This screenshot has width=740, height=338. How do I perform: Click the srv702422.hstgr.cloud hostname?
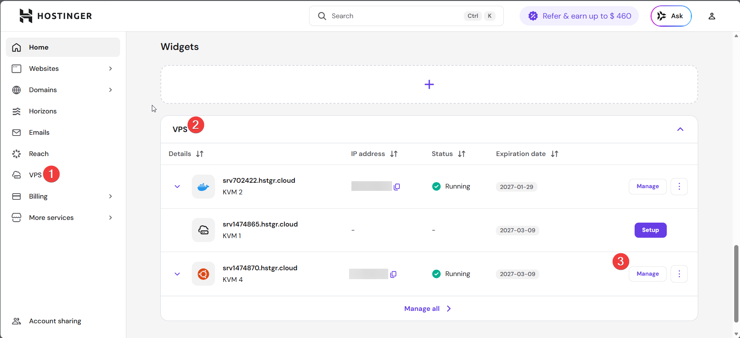point(259,180)
